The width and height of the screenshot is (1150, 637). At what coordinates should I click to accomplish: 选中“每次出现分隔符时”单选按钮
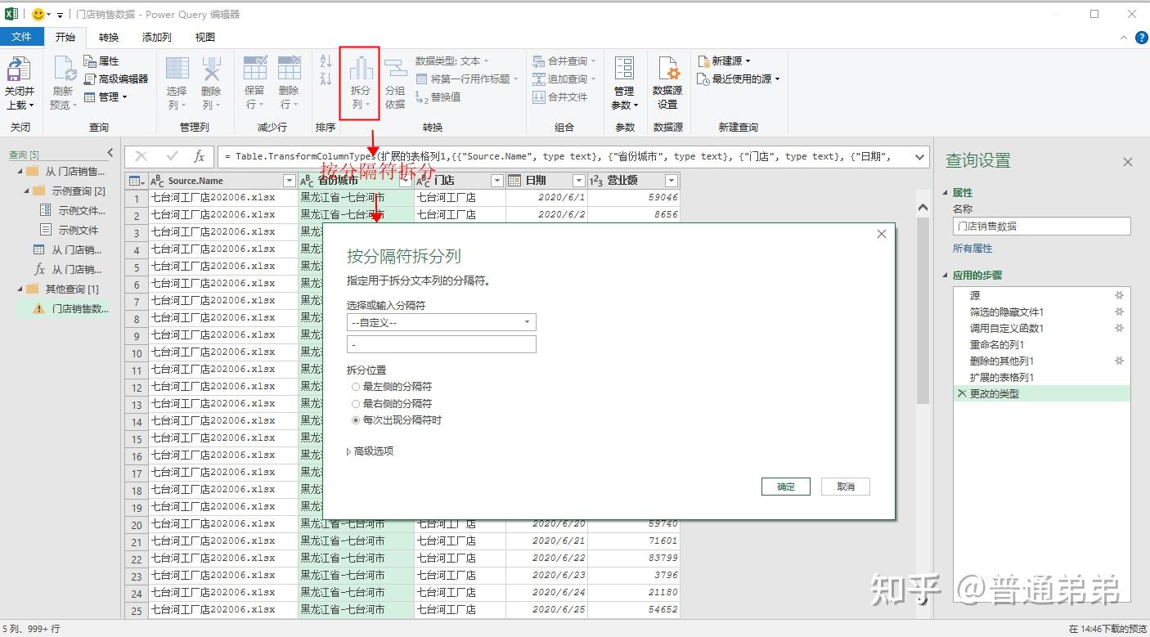click(x=355, y=419)
